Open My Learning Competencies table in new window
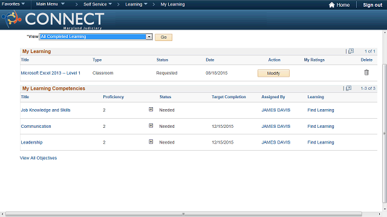 point(348,88)
